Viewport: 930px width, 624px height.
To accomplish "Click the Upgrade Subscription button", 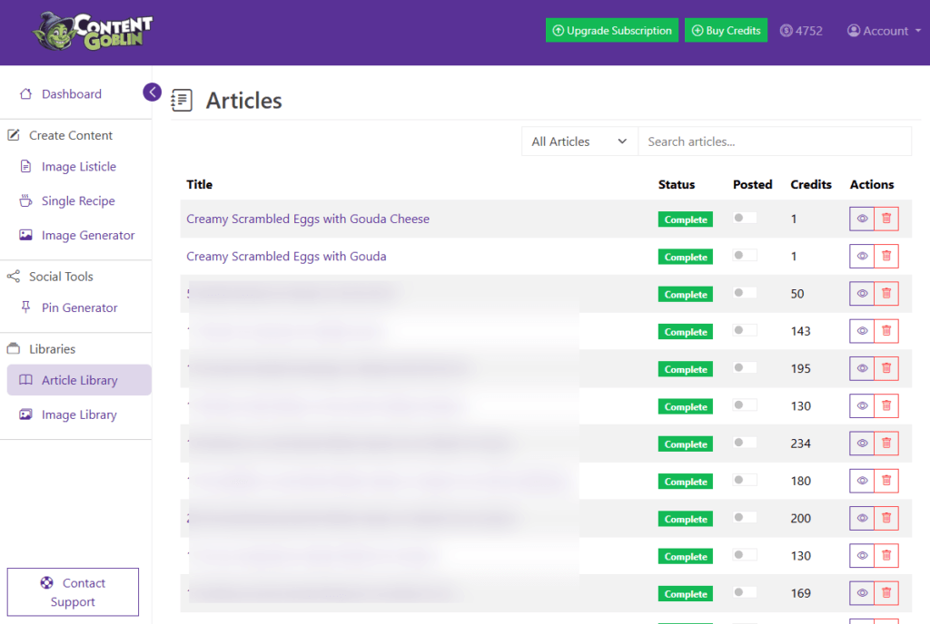I will [x=611, y=30].
